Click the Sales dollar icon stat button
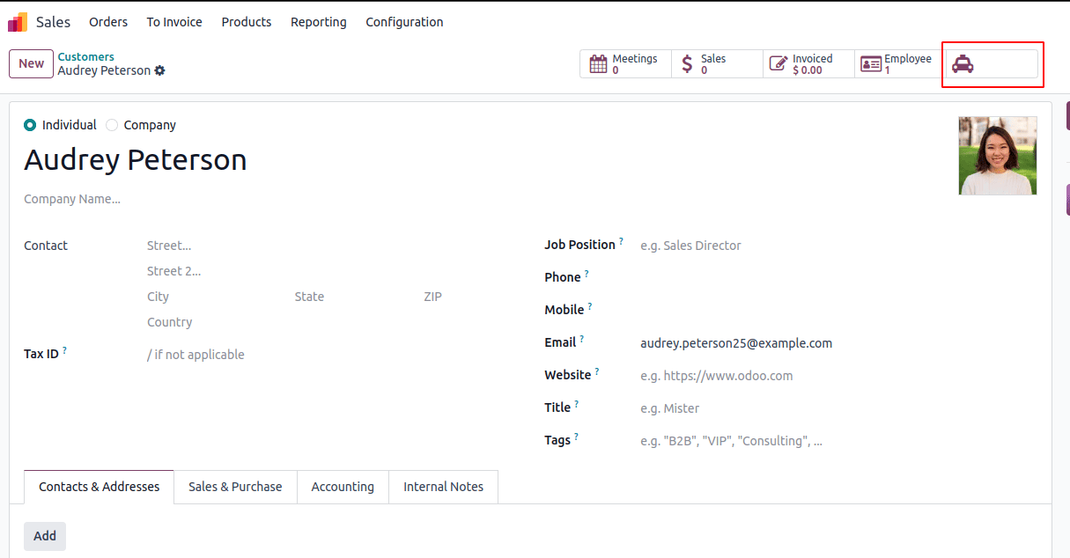The width and height of the screenshot is (1070, 558). pyautogui.click(x=689, y=62)
